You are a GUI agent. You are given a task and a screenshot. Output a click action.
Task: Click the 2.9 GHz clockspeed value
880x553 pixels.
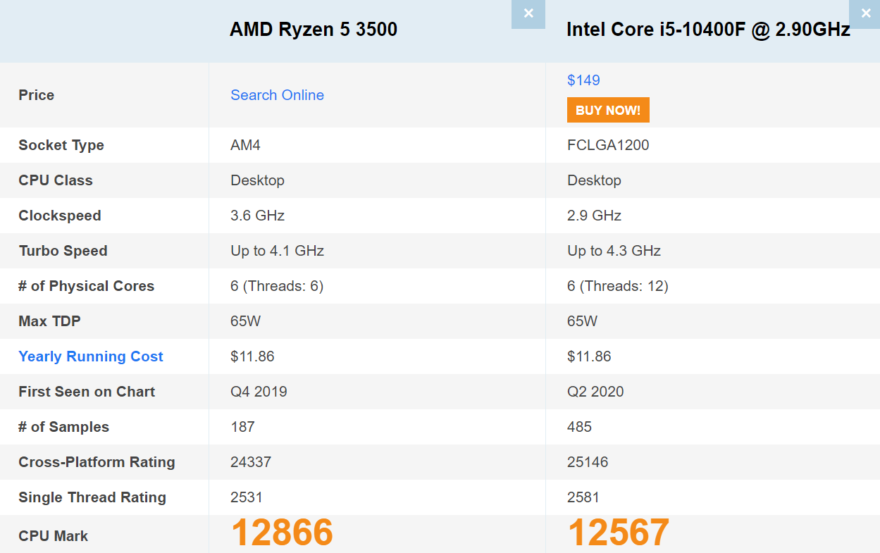click(x=594, y=216)
